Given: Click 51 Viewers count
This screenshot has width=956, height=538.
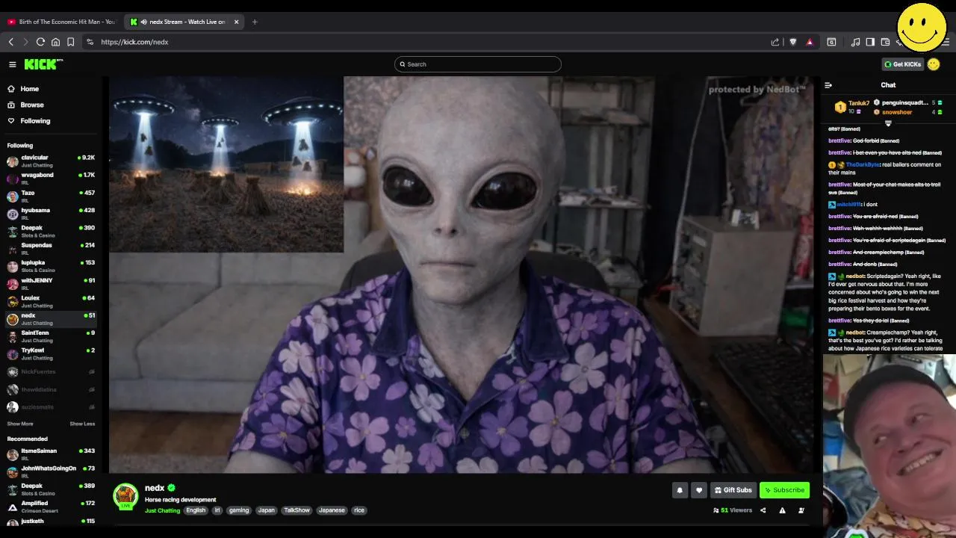Looking at the screenshot, I should pyautogui.click(x=733, y=510).
